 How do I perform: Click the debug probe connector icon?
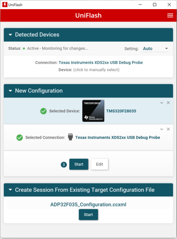[70, 137]
